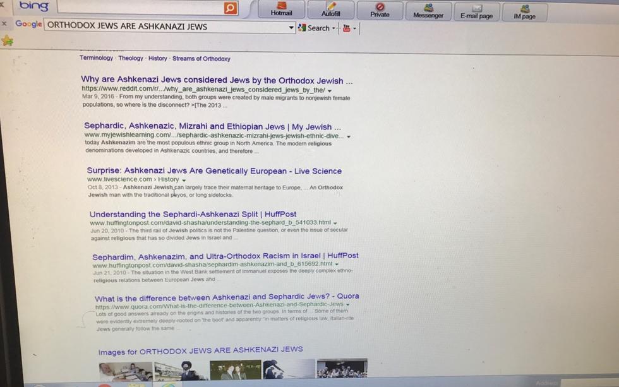
Task: Open the Streams of Orthodoxy sitelink
Action: (x=201, y=59)
